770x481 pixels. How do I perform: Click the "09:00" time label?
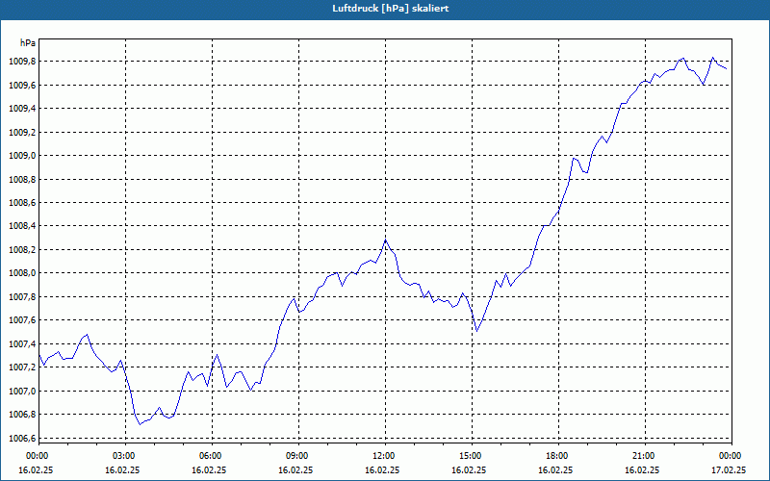296,456
